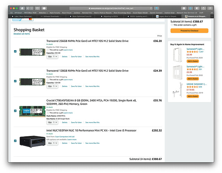Open Transcend 256GB product thumbnail
Image resolution: width=222 pixels, height=173 pixels.
[32, 52]
